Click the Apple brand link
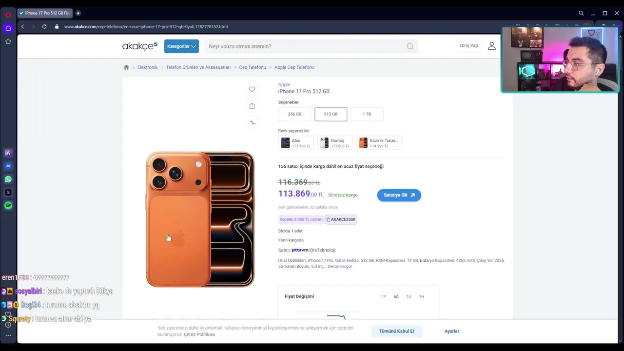Viewport: 624px width, 351px height. click(x=284, y=85)
